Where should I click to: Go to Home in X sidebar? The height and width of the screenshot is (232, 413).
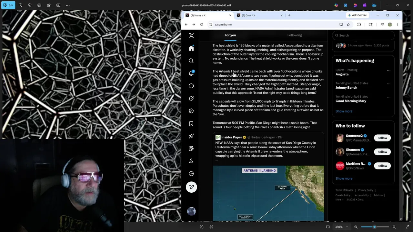tap(191, 48)
